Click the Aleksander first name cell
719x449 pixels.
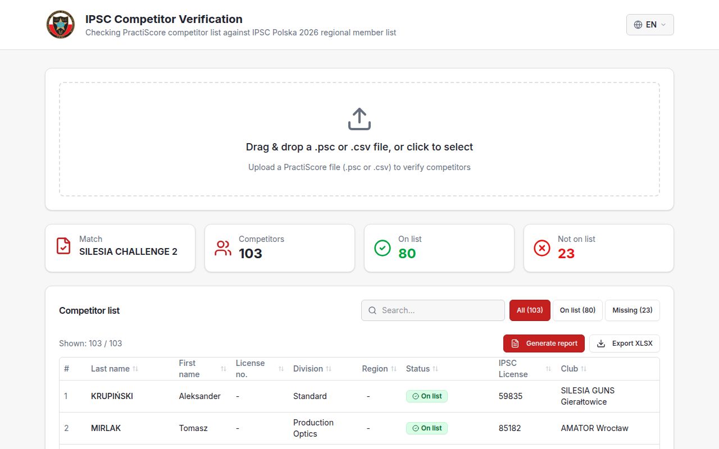[199, 396]
